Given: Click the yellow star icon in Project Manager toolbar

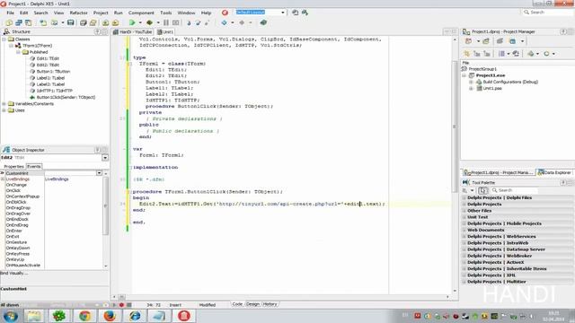Looking at the screenshot, I should [x=466, y=54].
